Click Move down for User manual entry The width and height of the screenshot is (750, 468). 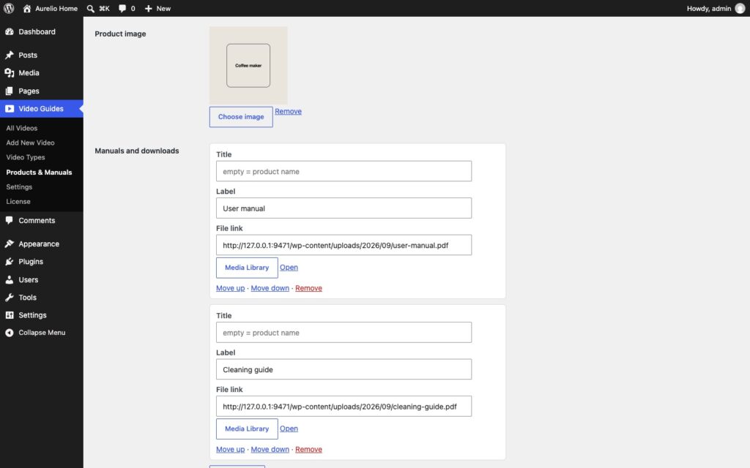[x=270, y=288]
